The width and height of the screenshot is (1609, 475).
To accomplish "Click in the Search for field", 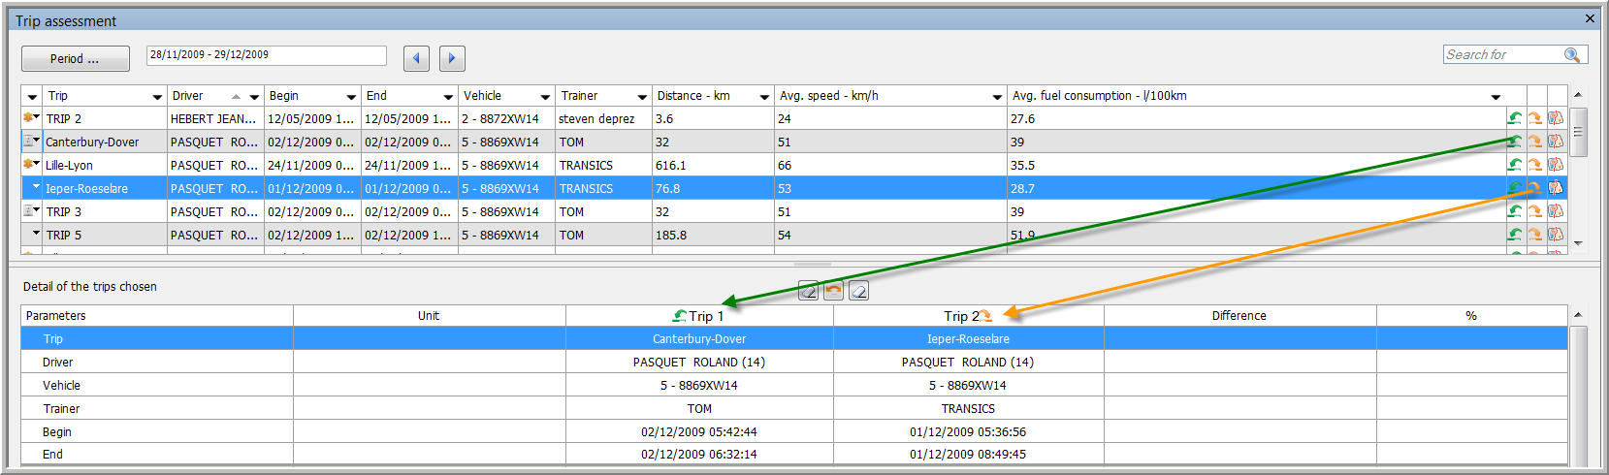I will click(x=1501, y=55).
